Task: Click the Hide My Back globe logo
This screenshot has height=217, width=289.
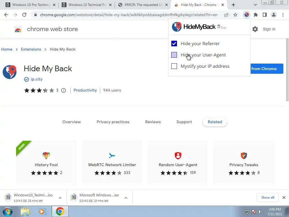Action: click(10, 72)
